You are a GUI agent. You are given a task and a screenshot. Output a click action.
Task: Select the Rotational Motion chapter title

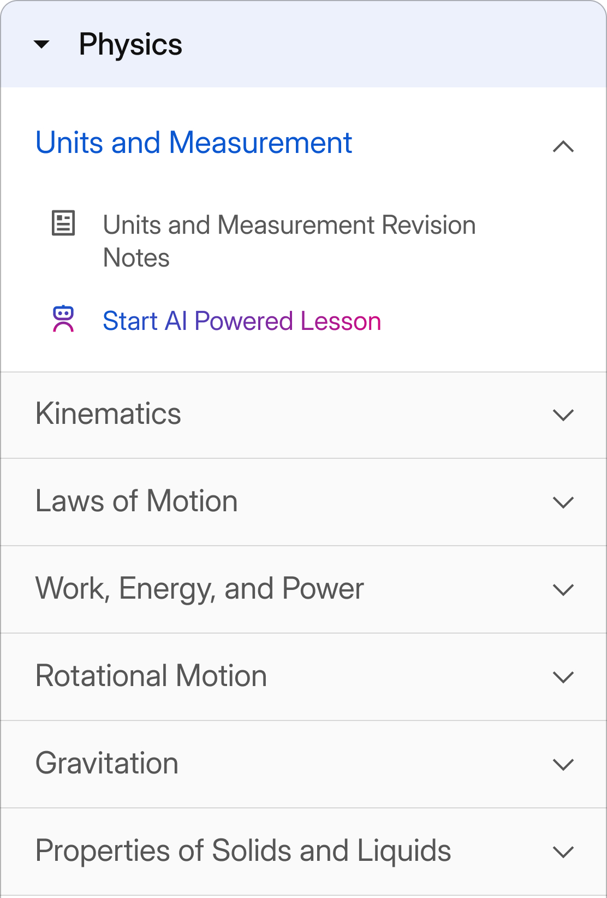tap(151, 676)
